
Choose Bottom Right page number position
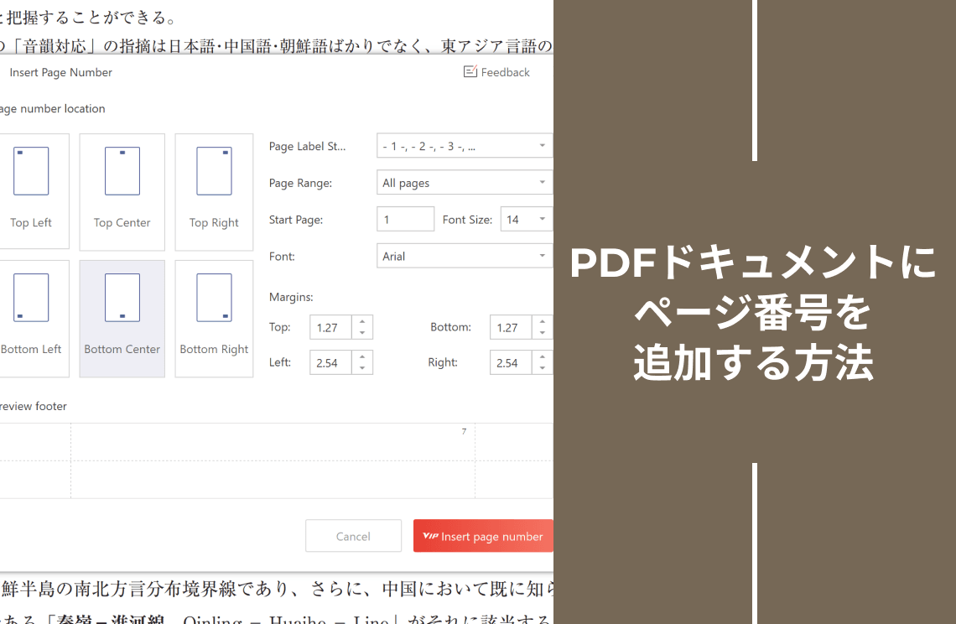(214, 319)
